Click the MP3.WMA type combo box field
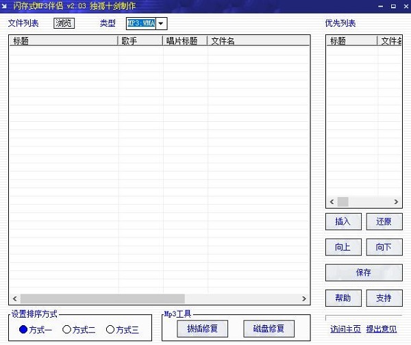The width and height of the screenshot is (411, 345). click(x=140, y=24)
